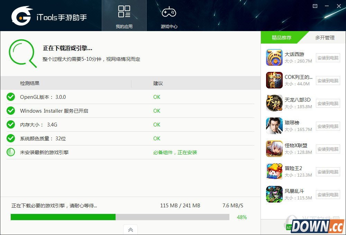Click the Windows Installer check icon
The image size is (346, 235).
tap(11, 111)
